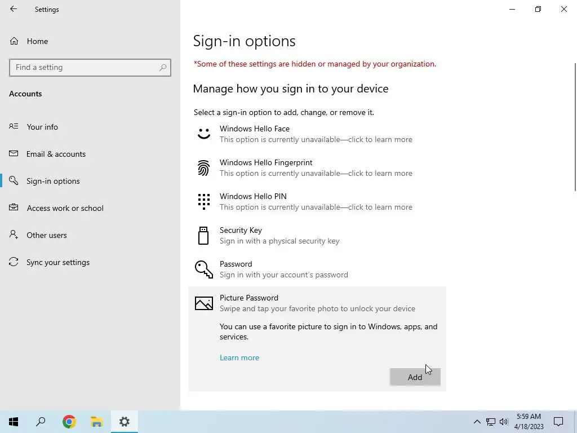Close the Settings window
Viewport: 577px width, 433px height.
click(x=563, y=9)
